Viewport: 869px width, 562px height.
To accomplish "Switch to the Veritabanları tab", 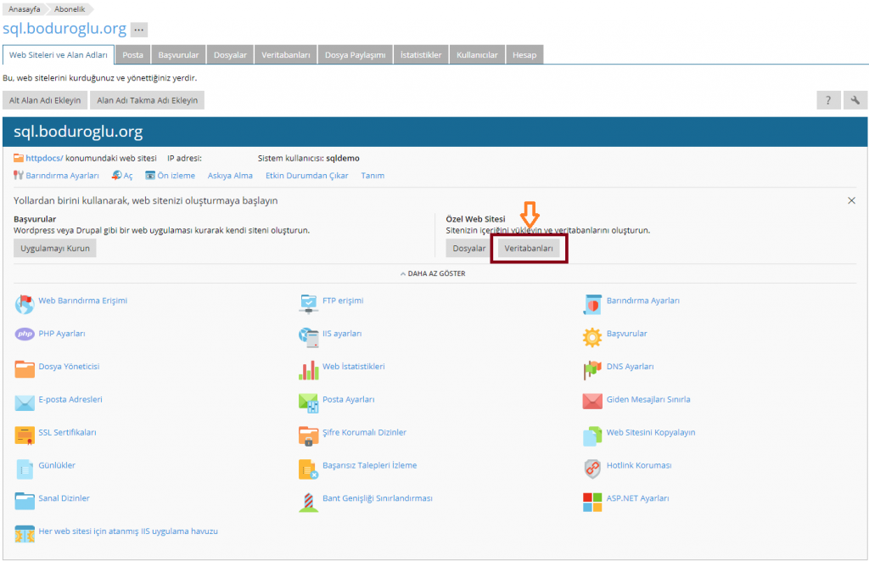I will pos(286,55).
